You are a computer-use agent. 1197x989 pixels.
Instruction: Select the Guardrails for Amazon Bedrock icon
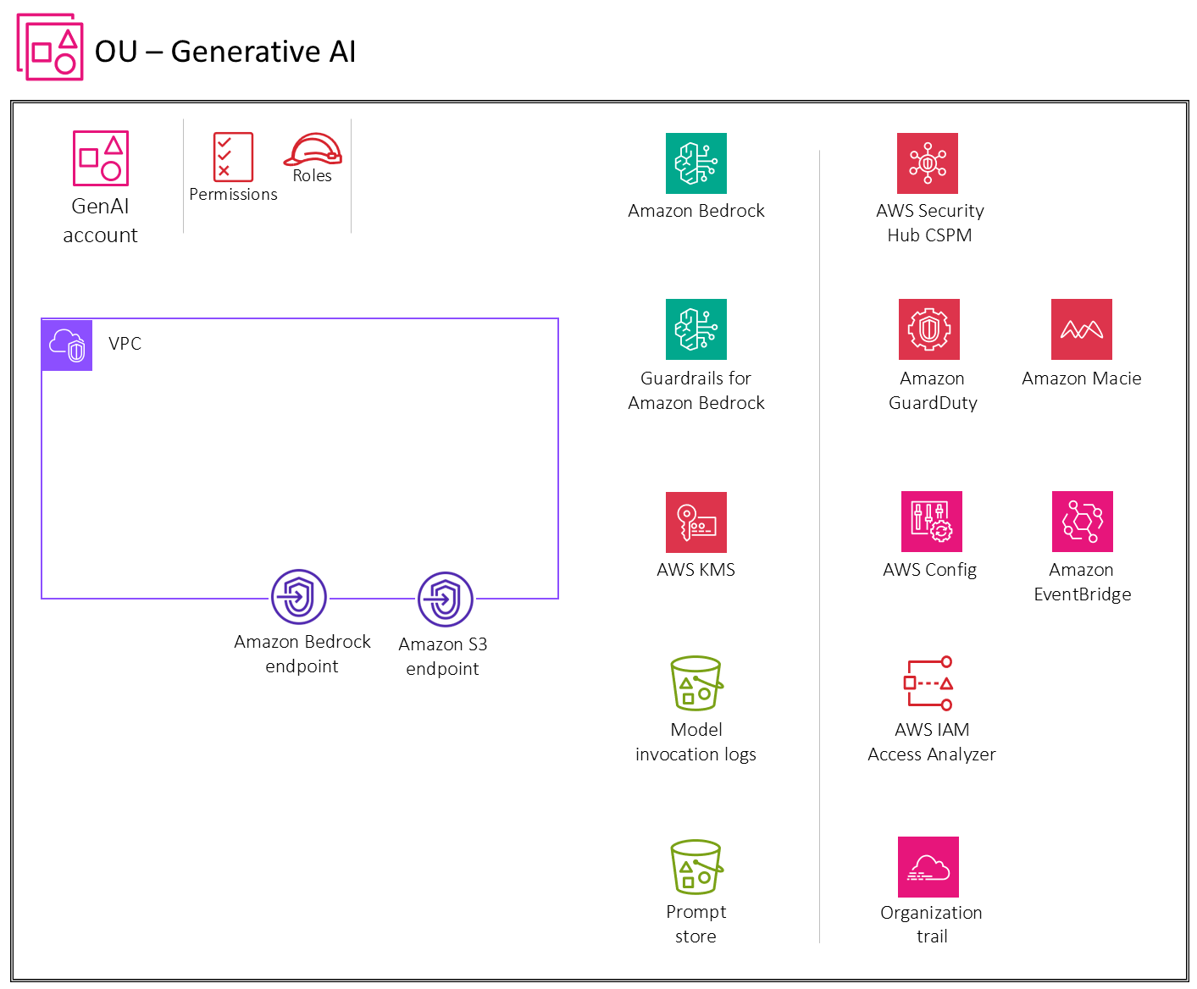tap(695, 329)
